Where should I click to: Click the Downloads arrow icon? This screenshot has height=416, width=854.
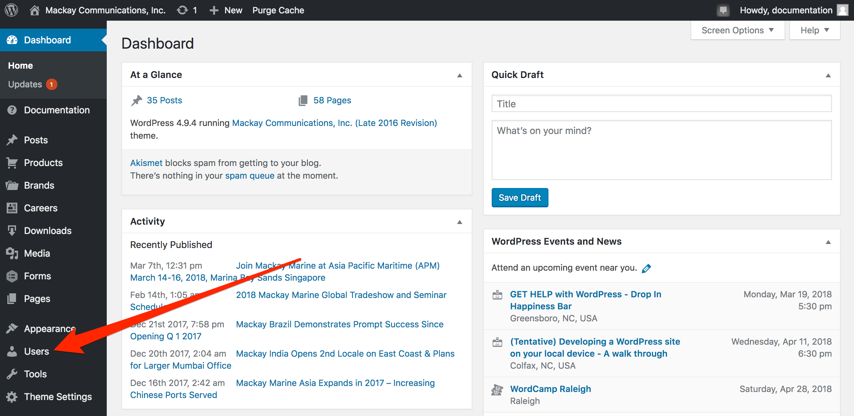pyautogui.click(x=12, y=231)
